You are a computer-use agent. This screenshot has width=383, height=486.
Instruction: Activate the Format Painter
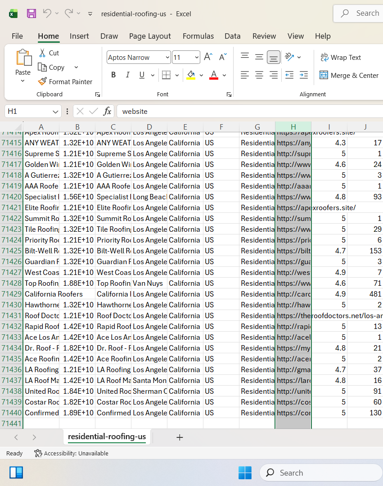(x=65, y=81)
